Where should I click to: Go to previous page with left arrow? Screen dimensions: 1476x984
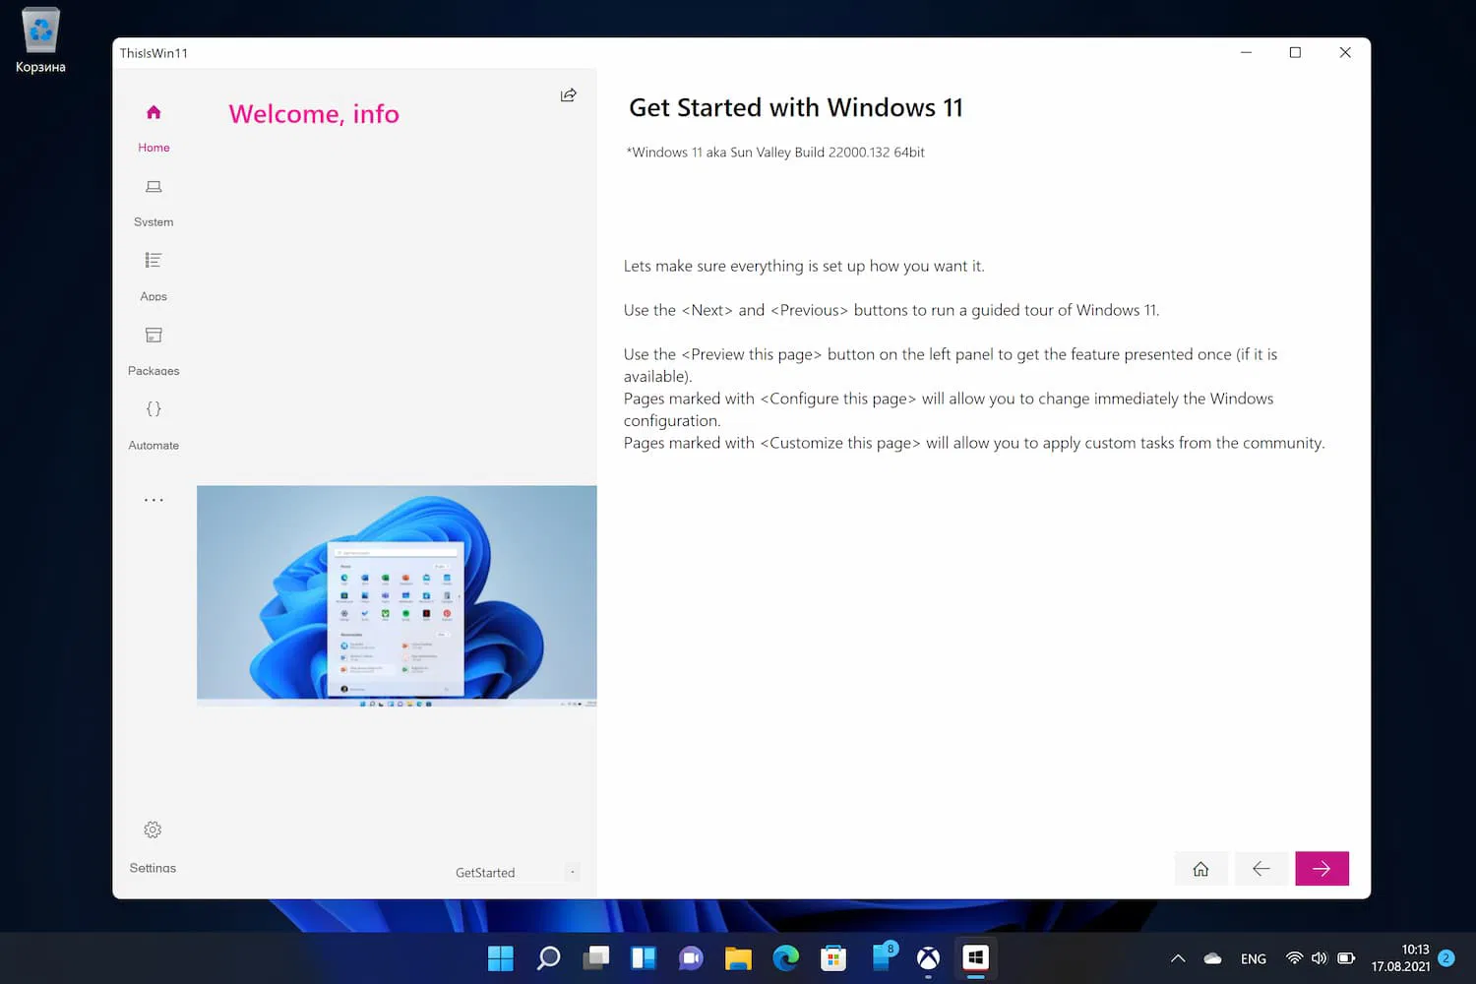click(1261, 868)
